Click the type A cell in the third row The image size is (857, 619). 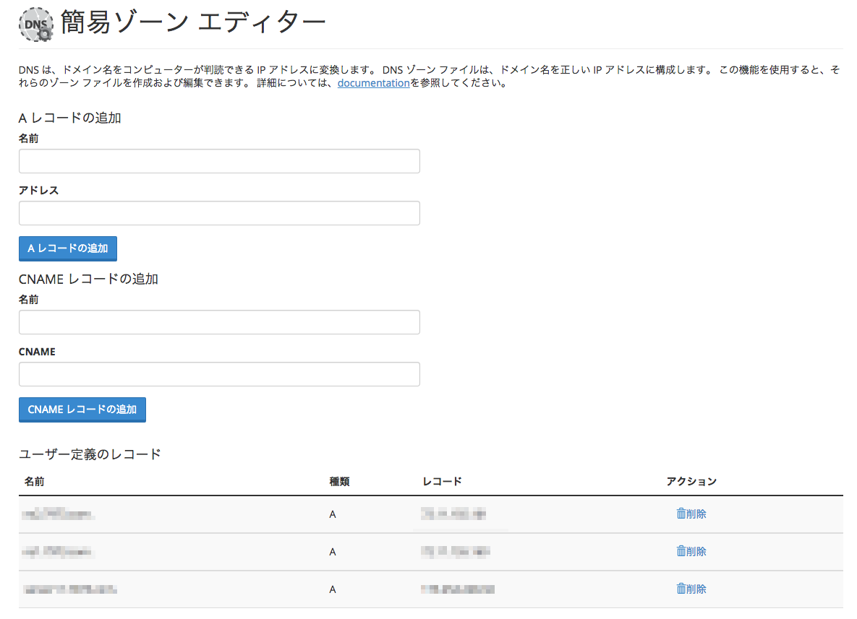(x=333, y=589)
